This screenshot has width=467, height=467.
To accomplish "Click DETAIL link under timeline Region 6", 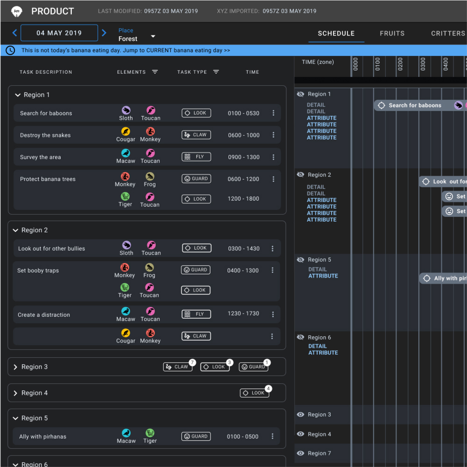I will click(318, 346).
